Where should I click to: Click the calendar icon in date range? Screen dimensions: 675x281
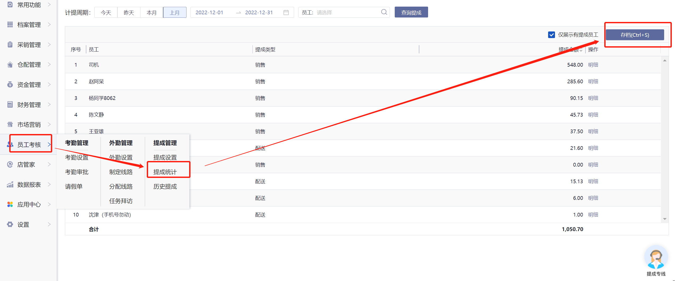point(286,12)
